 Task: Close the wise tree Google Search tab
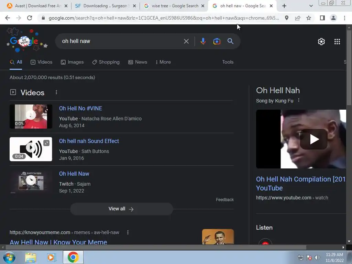[203, 6]
